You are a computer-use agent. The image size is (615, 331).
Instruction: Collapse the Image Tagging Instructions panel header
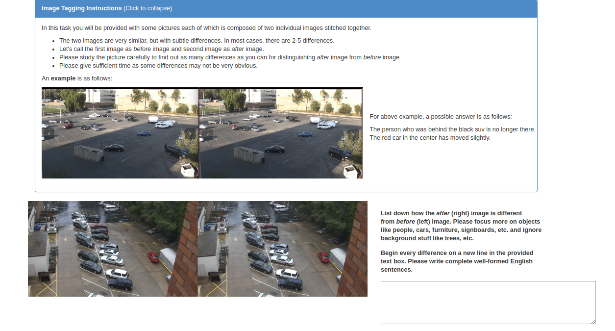point(286,8)
